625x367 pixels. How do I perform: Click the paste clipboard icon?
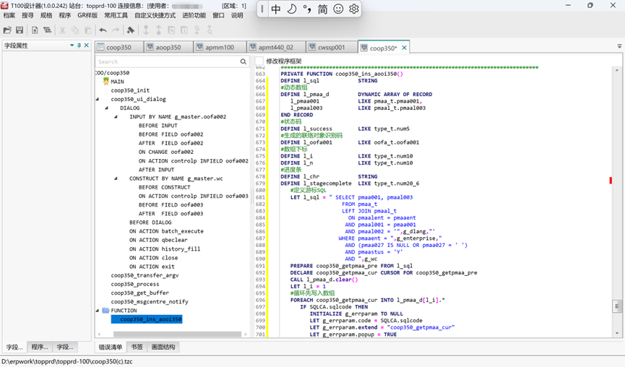click(88, 30)
